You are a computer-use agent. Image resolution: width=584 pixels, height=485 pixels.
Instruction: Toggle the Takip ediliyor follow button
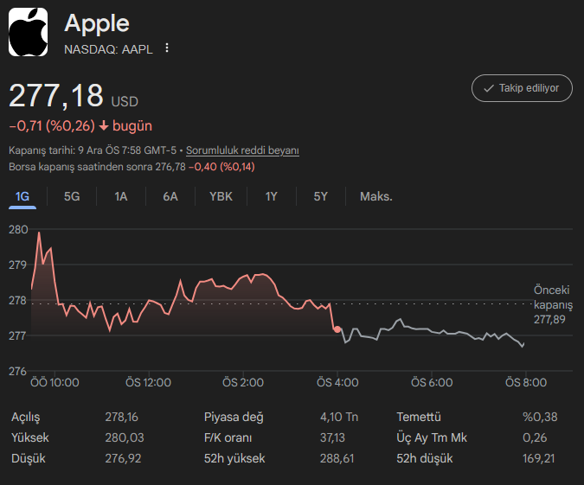point(522,88)
